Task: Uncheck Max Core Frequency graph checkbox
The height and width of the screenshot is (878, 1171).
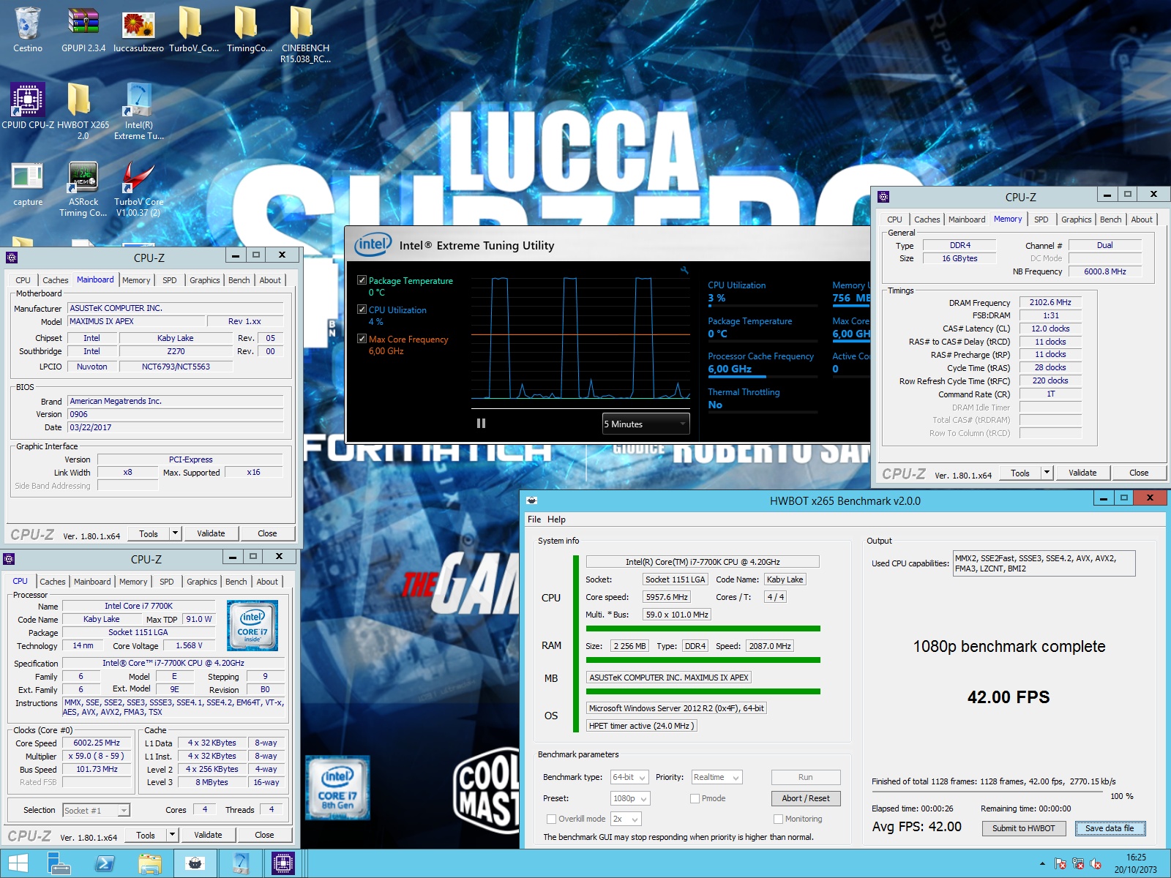Action: click(362, 339)
